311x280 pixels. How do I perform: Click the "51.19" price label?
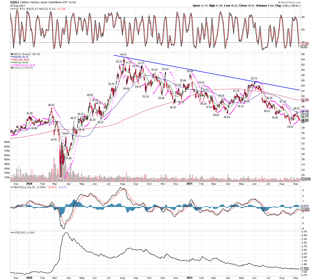[236, 91]
